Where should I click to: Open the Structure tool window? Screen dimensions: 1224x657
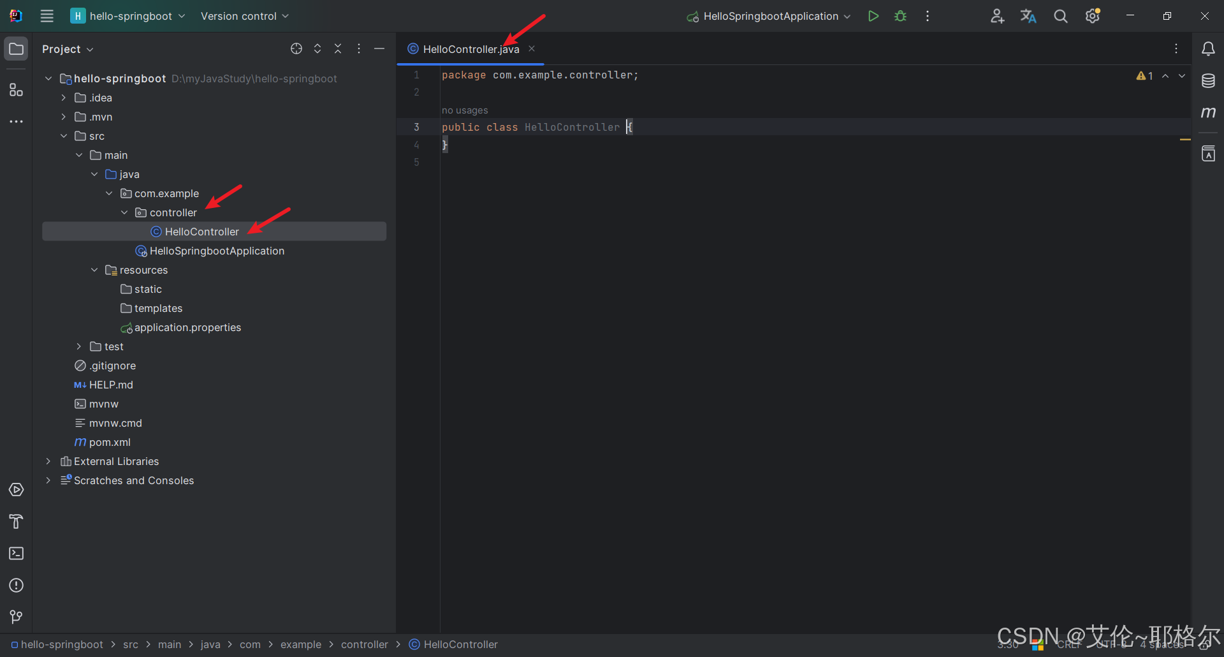pyautogui.click(x=17, y=90)
